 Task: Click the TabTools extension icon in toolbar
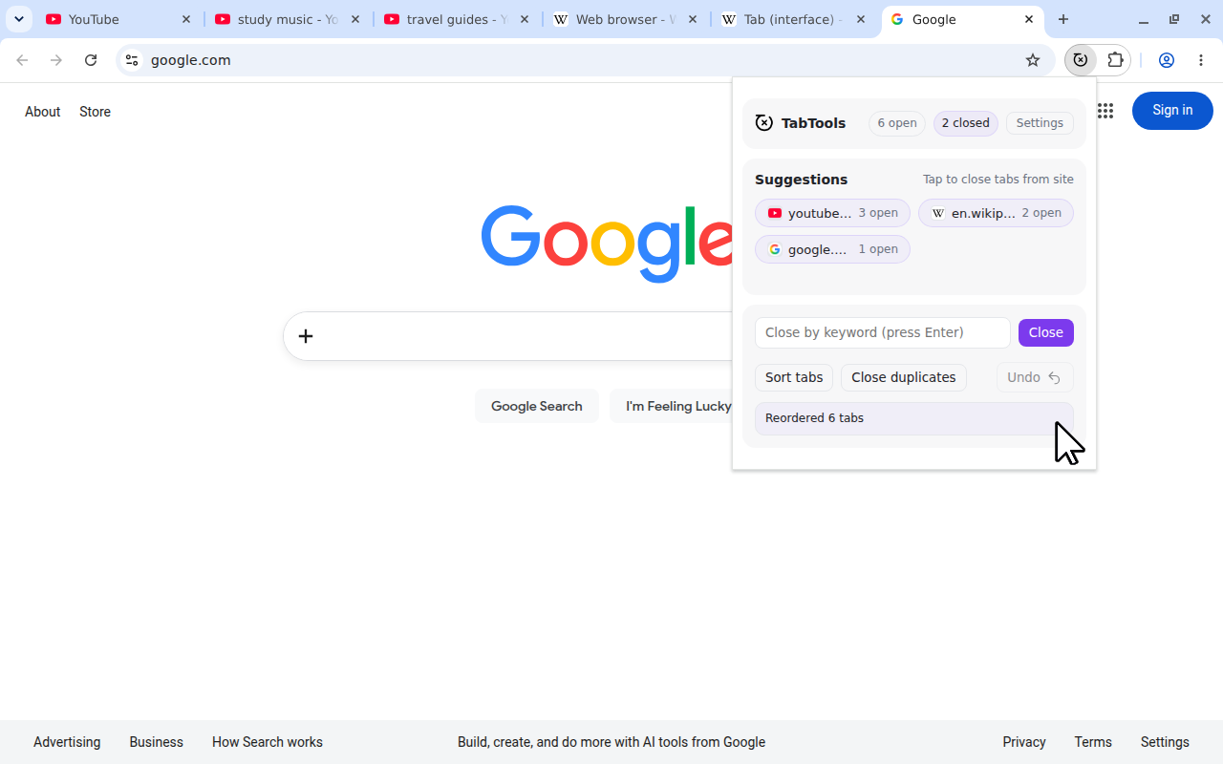[1081, 60]
